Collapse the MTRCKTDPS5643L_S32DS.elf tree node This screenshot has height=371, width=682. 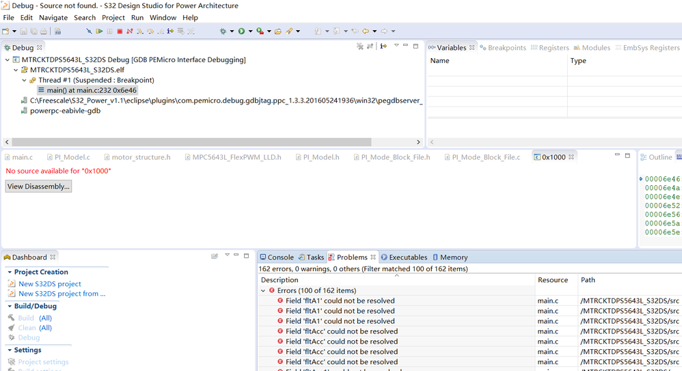(16, 70)
